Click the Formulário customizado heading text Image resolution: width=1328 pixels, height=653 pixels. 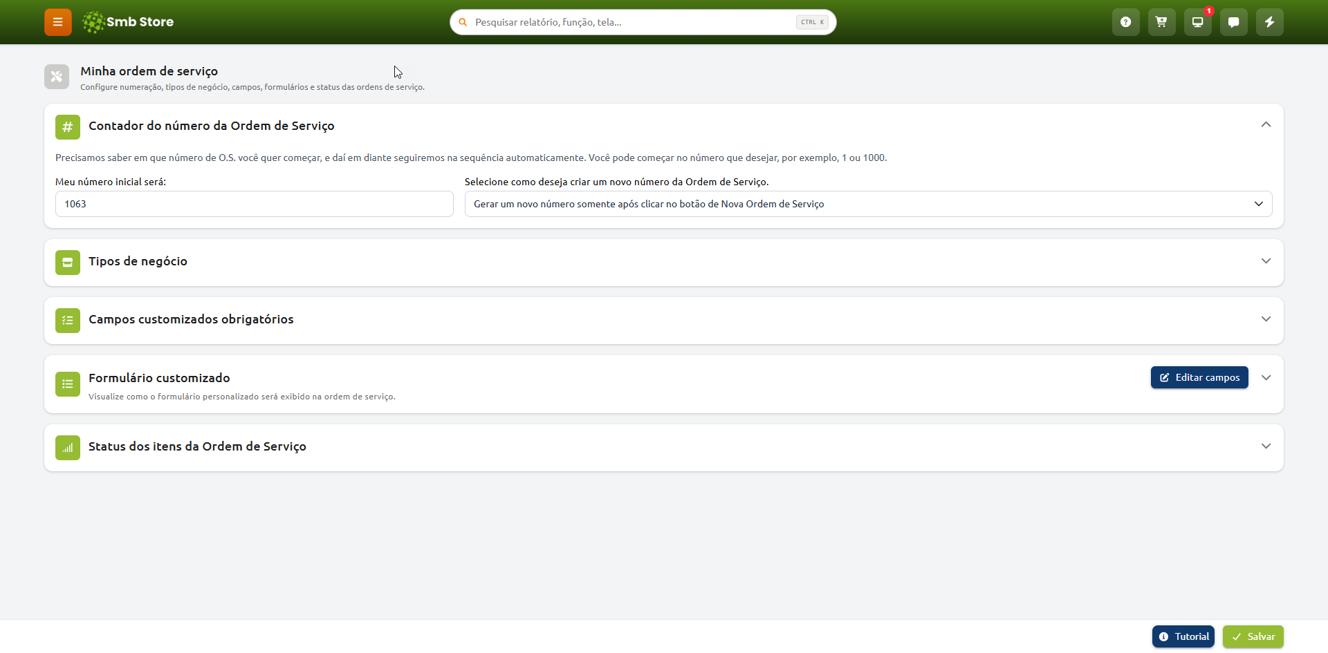[159, 378]
